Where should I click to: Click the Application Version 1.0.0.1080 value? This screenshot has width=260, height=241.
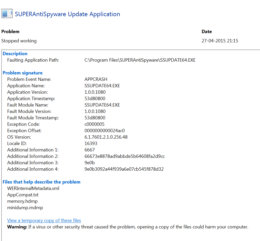(x=95, y=92)
